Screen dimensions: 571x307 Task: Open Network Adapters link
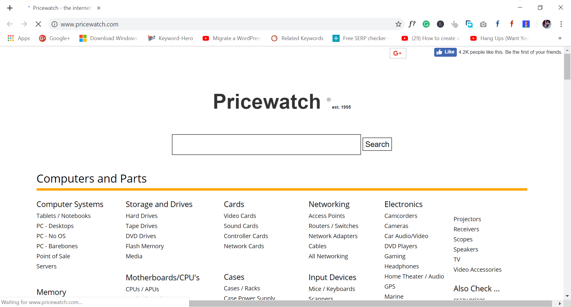(x=333, y=236)
